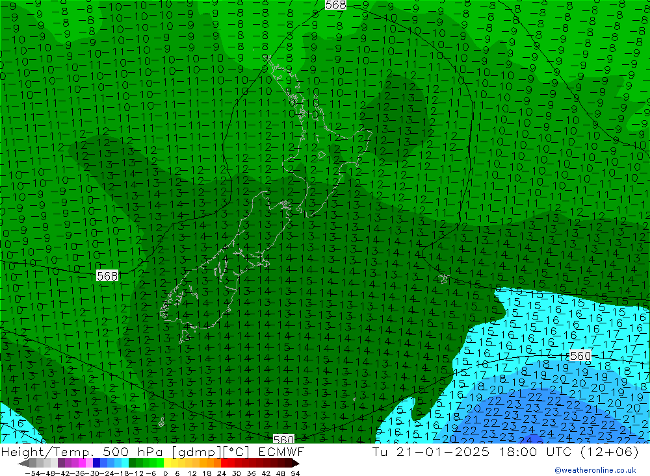Click the date 'Tu 21-01-2025'
This screenshot has height=476, width=650.
(431, 452)
